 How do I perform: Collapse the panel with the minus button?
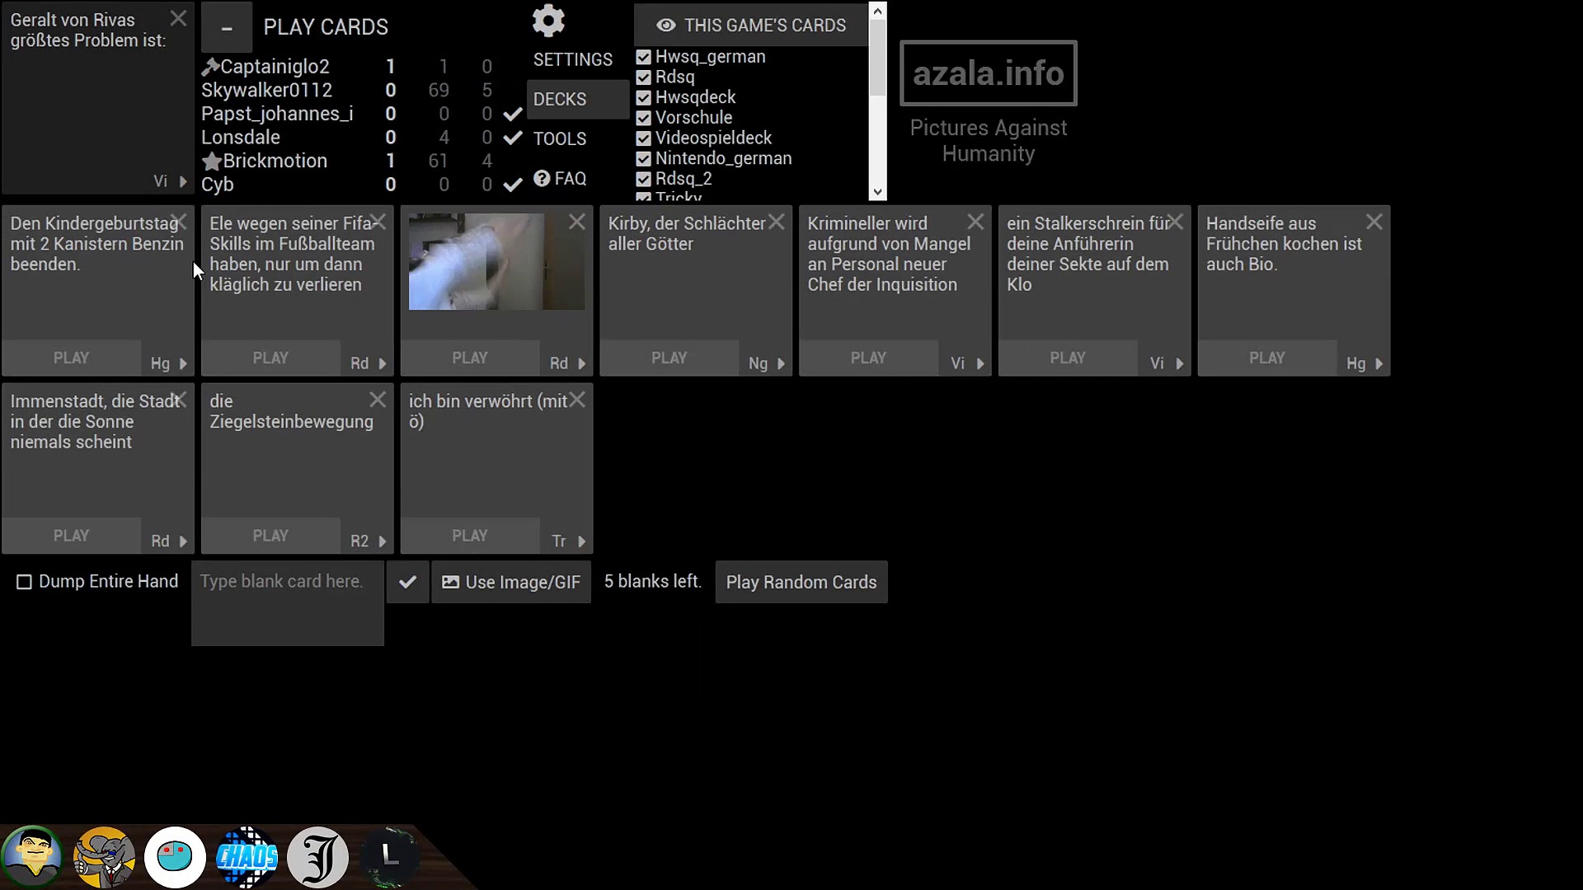(227, 28)
